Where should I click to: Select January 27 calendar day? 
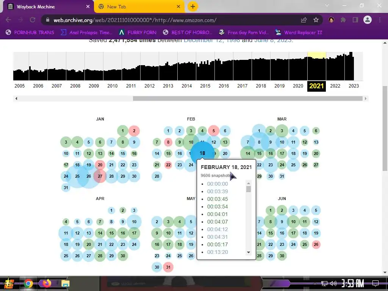tap(100, 176)
